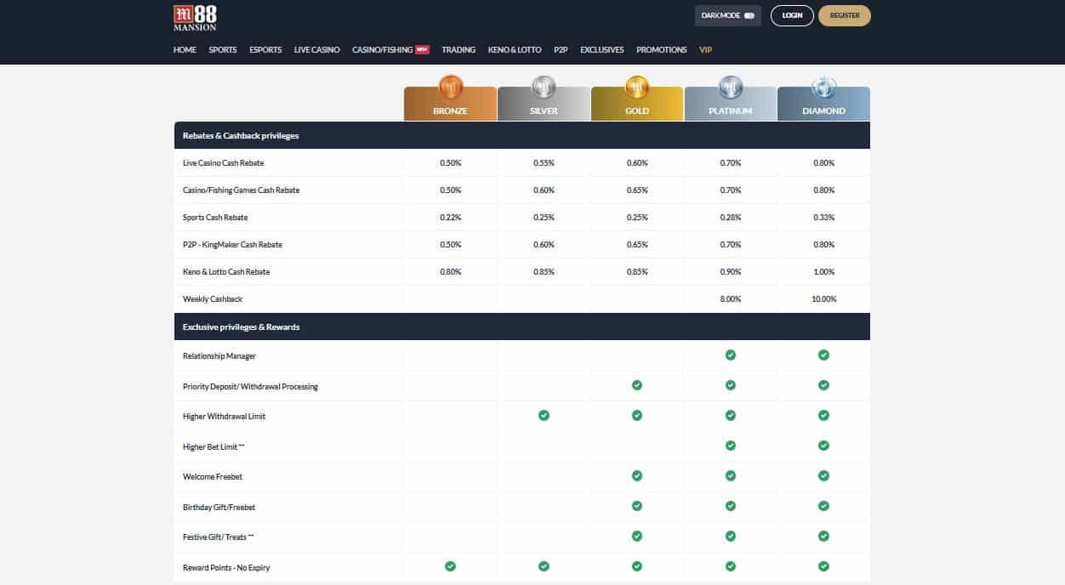1065x585 pixels.
Task: Open the Exclusives menu item
Action: [602, 50]
